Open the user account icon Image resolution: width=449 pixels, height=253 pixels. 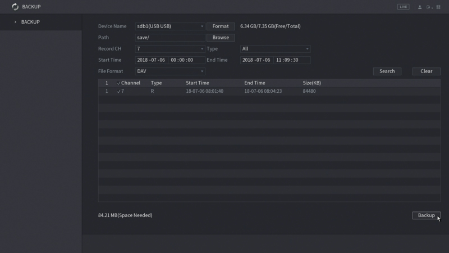pos(420,7)
